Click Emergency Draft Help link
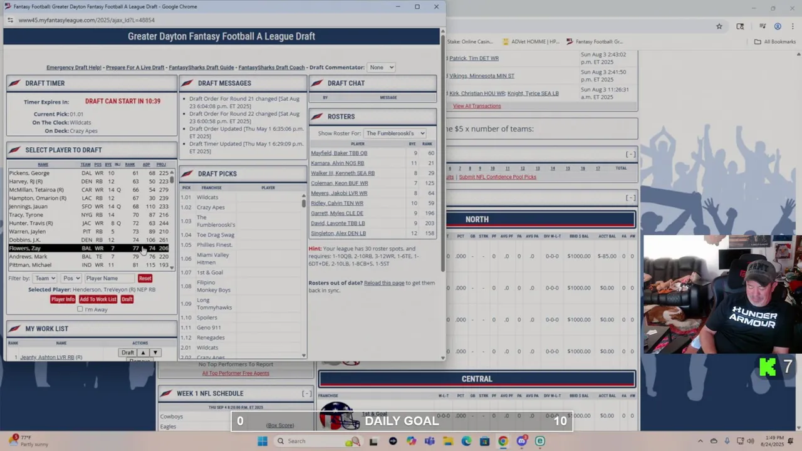Screen dimensions: 802x451 [73, 68]
